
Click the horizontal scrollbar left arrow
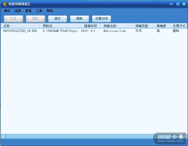(3, 136)
